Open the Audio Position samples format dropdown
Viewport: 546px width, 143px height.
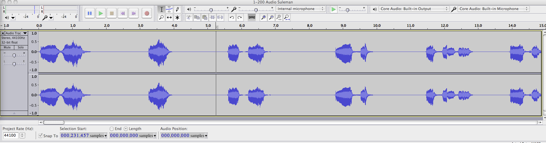(206, 136)
